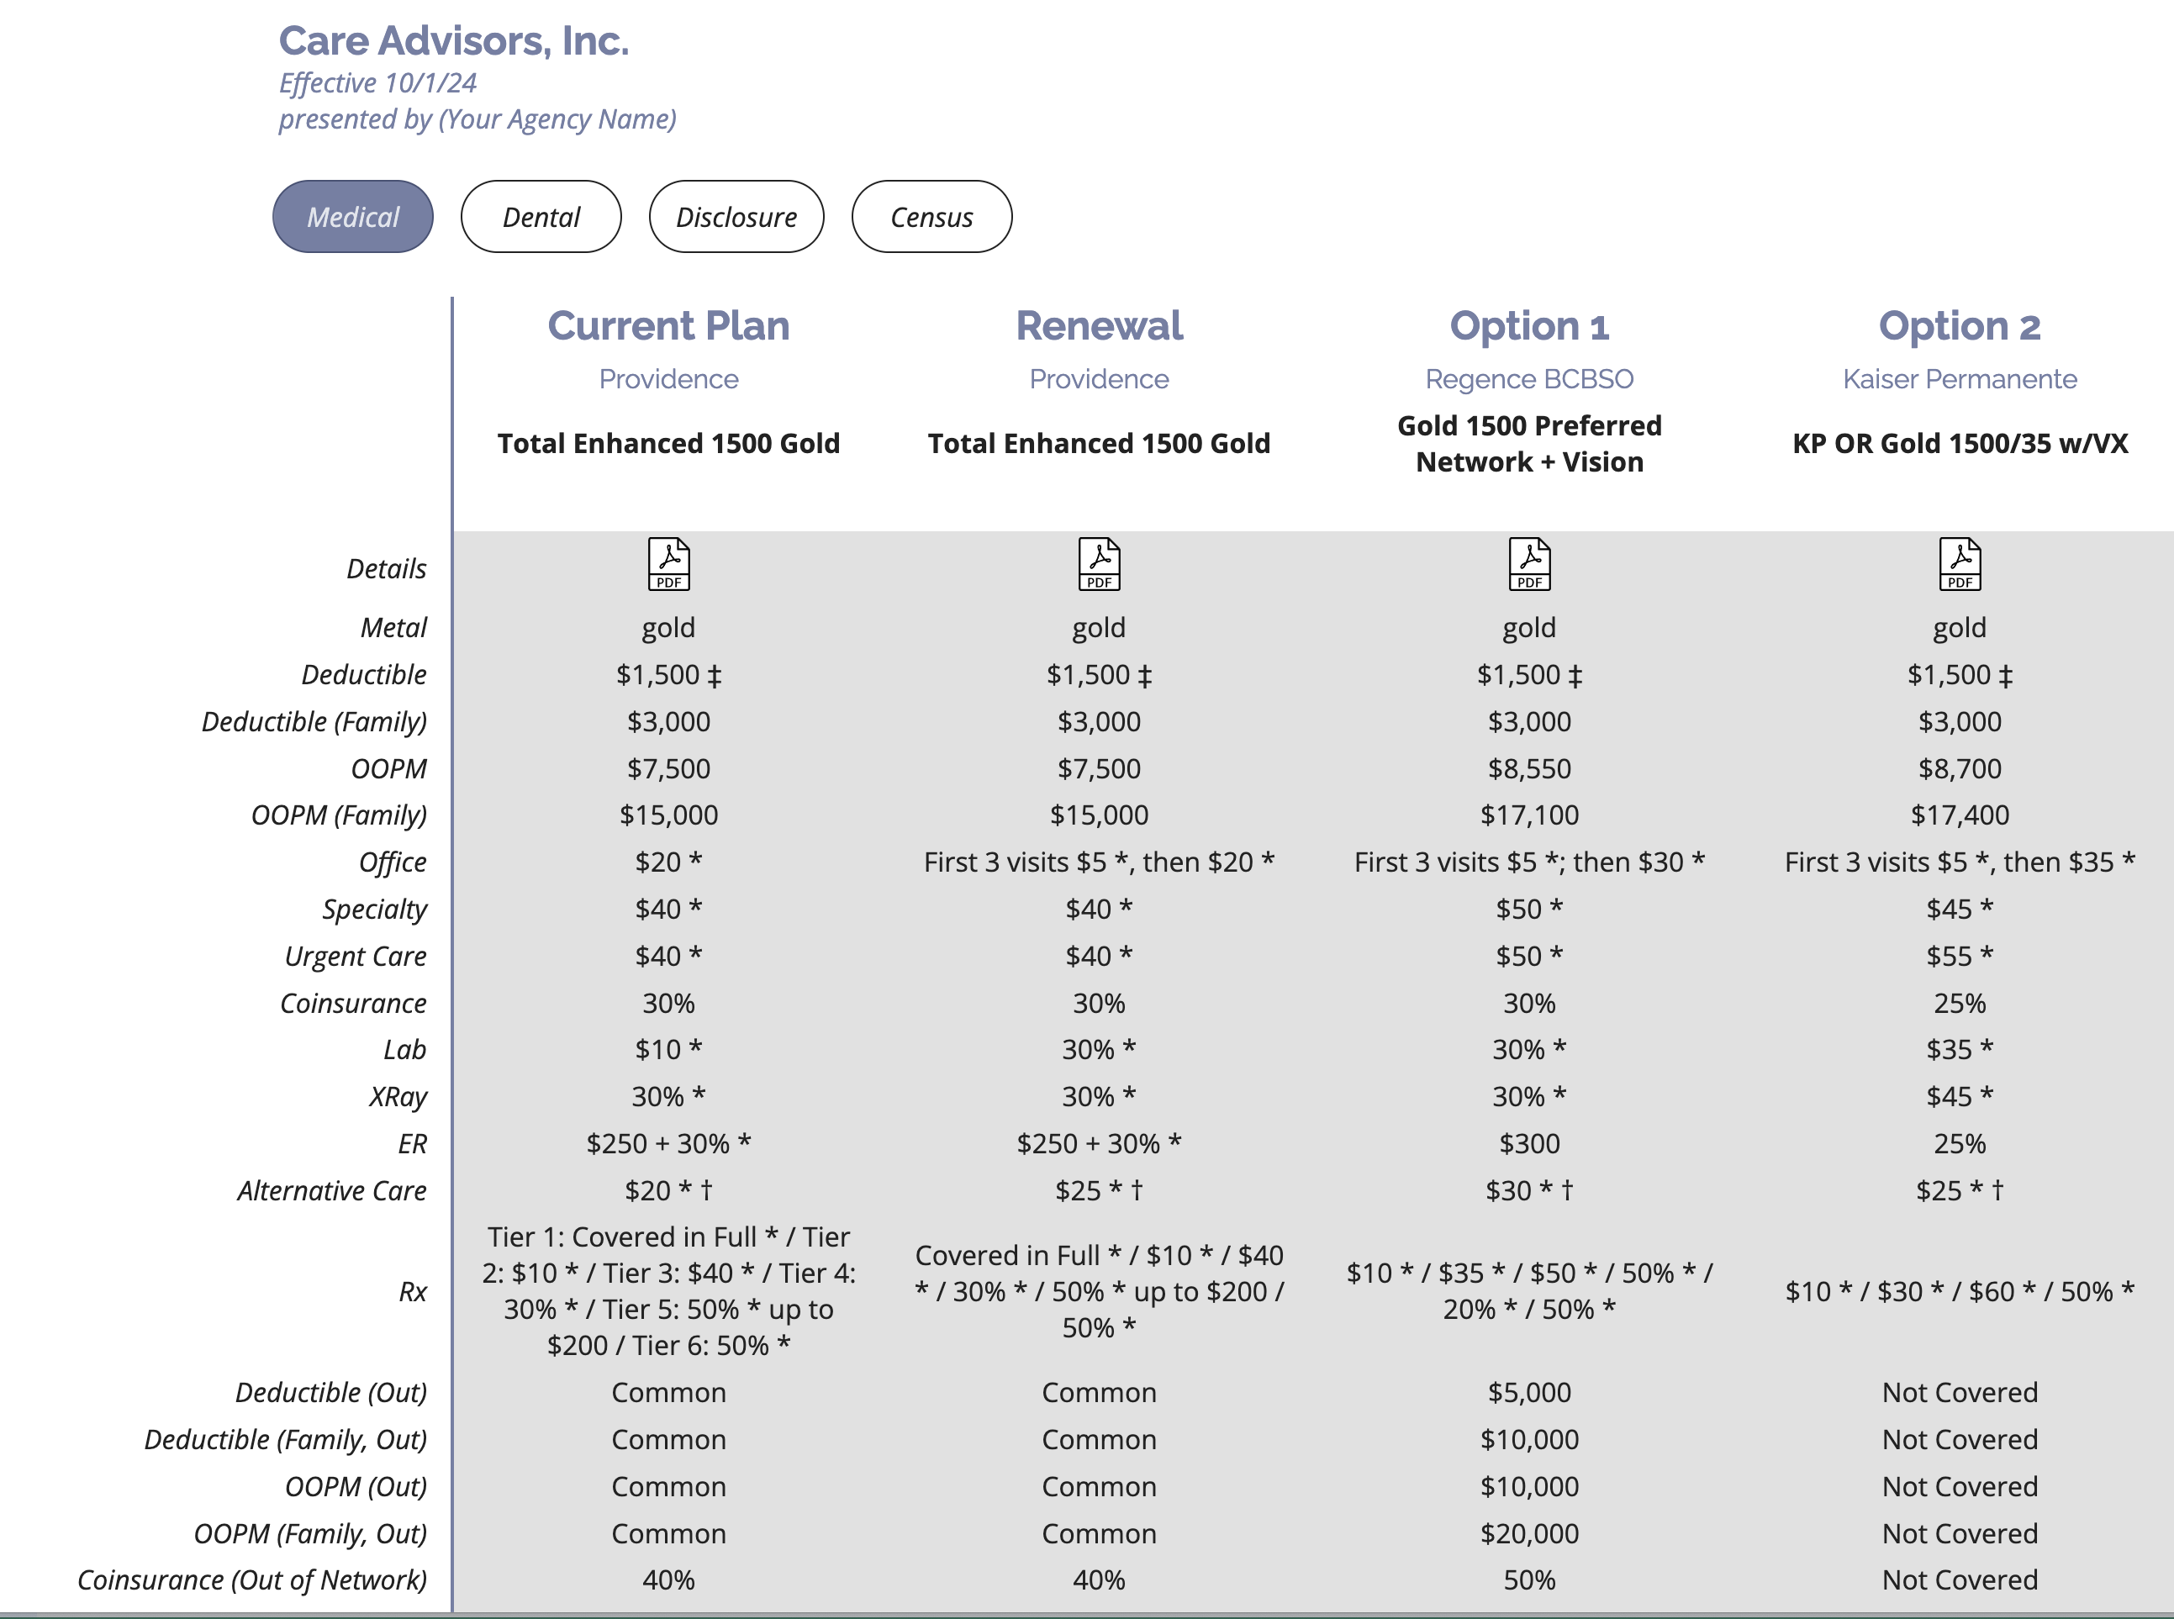
Task: Click the $300 ER value for Option 1
Action: (x=1529, y=1144)
